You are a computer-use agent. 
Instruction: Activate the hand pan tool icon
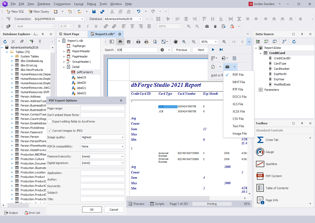(176, 41)
